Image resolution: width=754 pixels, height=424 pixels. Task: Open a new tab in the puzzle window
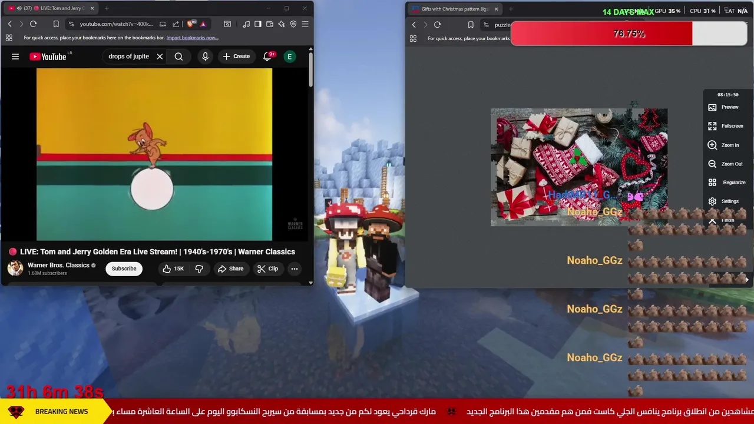(511, 9)
